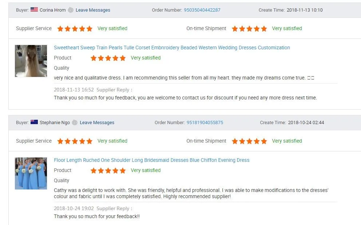This screenshot has height=225, width=361.
Task: Click On-time Shipment stars in Corina's review
Action: coord(249,29)
